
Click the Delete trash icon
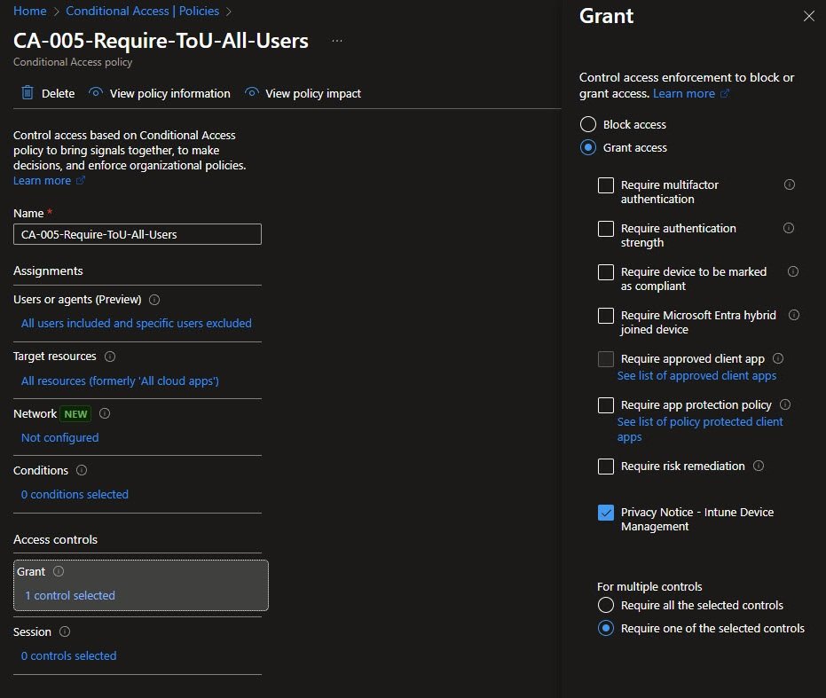28,93
